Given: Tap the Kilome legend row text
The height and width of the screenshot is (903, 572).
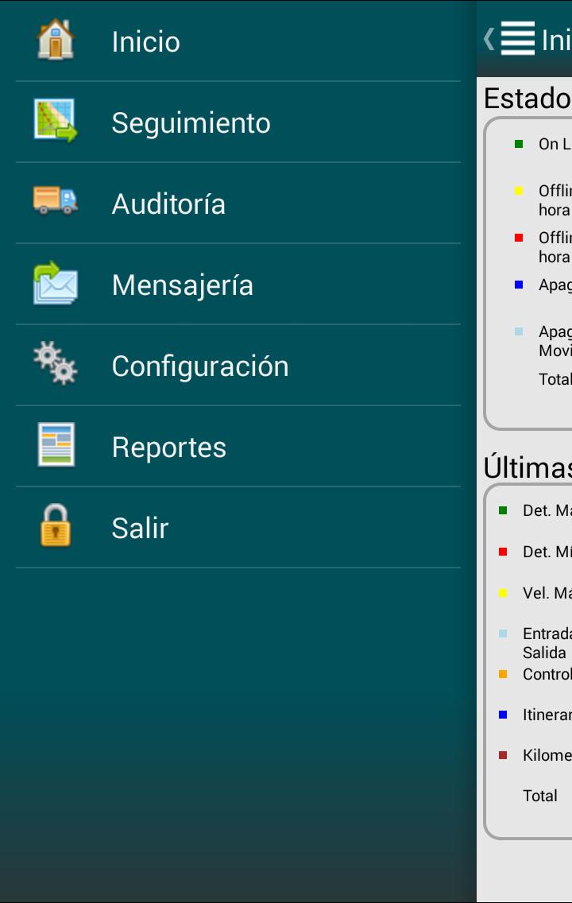Looking at the screenshot, I should (547, 755).
